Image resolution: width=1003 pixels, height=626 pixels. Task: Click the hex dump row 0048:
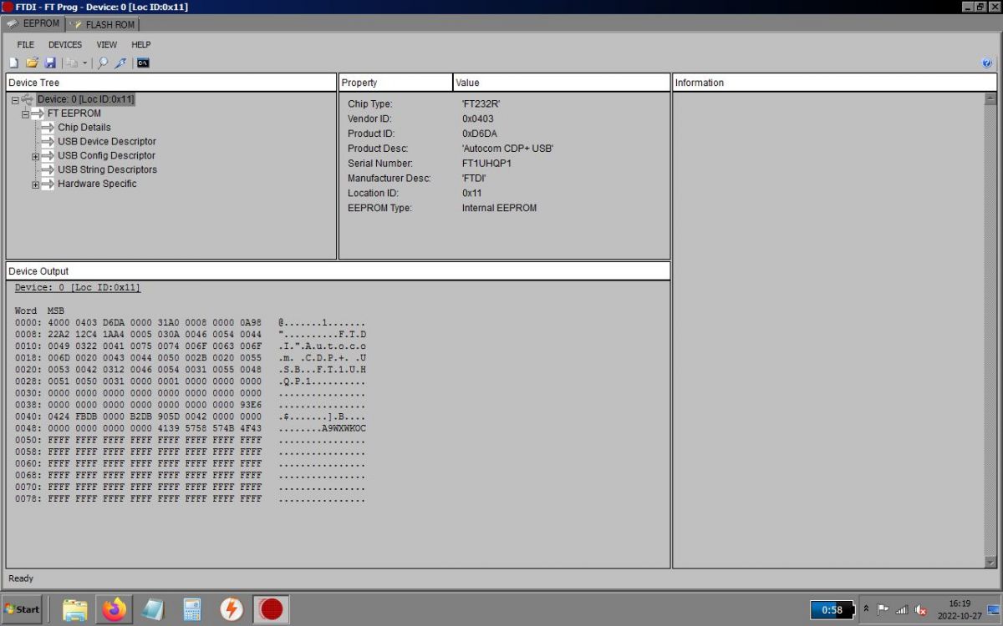(x=190, y=428)
